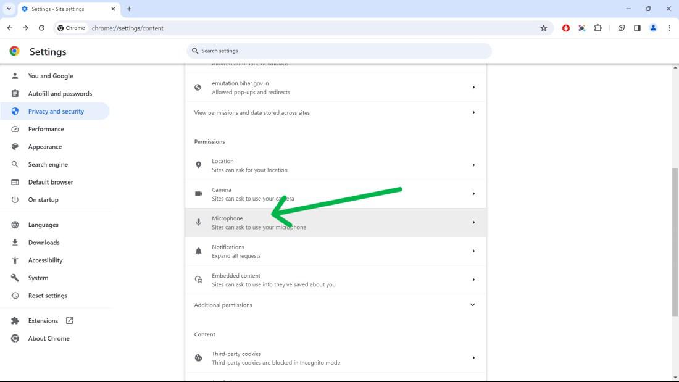
Task: Click the page vertical scrollbar
Action: 675,242
